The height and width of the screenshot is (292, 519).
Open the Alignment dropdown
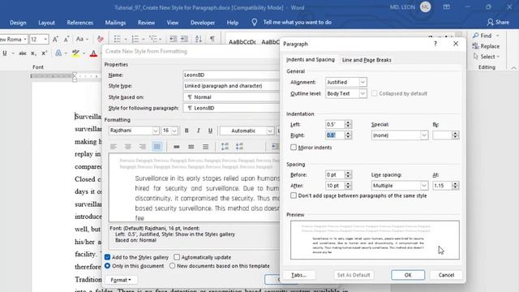coord(362,82)
